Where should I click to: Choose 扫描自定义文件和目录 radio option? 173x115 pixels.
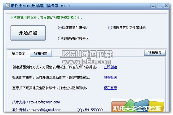pos(127,28)
